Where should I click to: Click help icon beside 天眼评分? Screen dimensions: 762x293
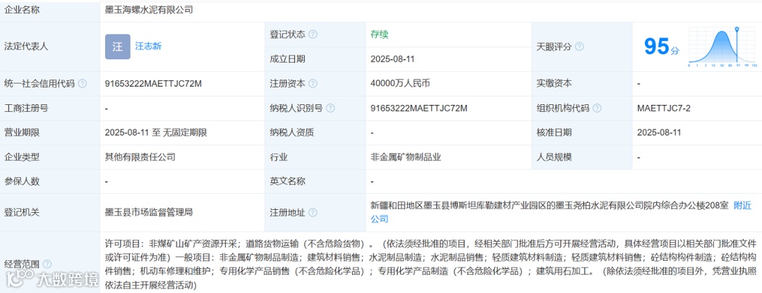pos(579,47)
